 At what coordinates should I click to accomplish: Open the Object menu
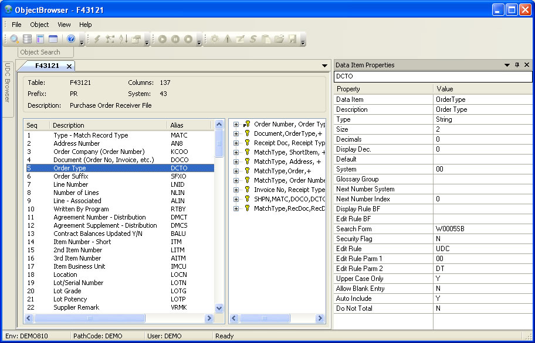(x=39, y=25)
